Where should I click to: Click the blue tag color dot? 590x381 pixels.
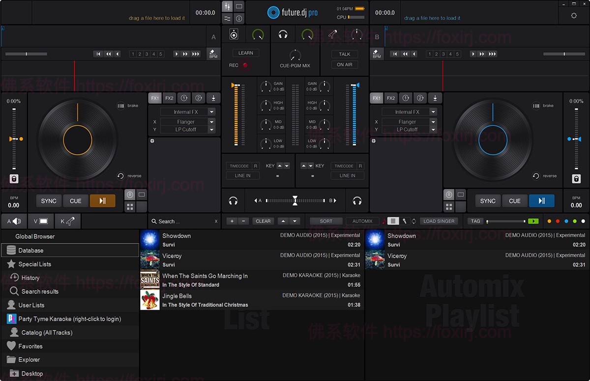(x=566, y=221)
